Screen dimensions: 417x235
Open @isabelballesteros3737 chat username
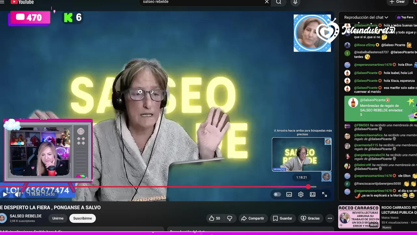[x=371, y=52]
